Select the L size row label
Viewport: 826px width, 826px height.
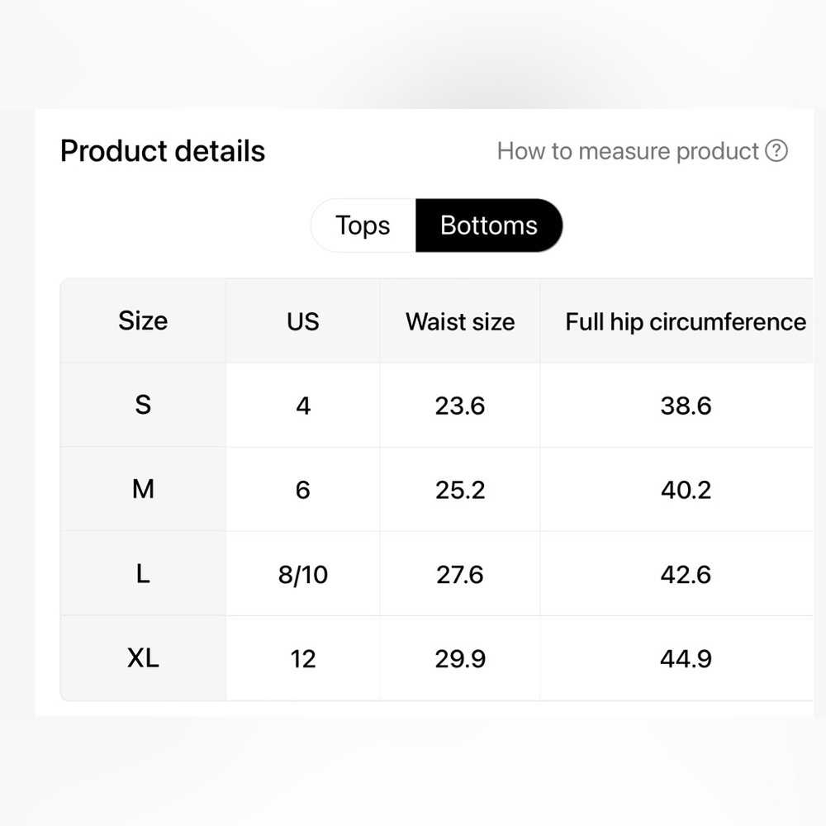click(143, 574)
